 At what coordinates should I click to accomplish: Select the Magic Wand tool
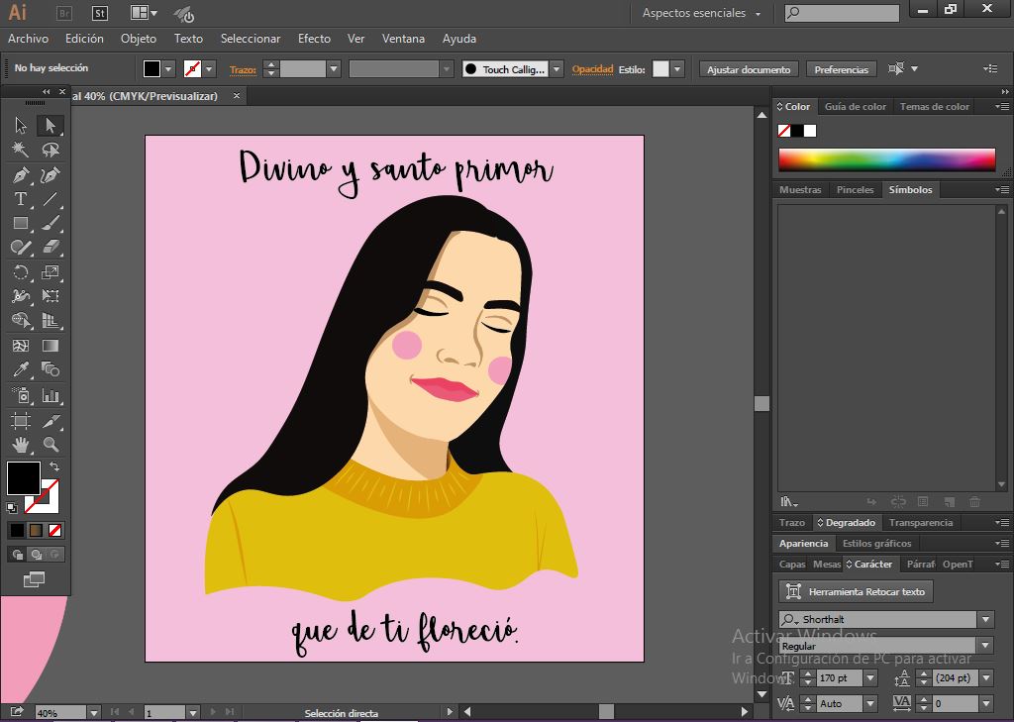21,151
